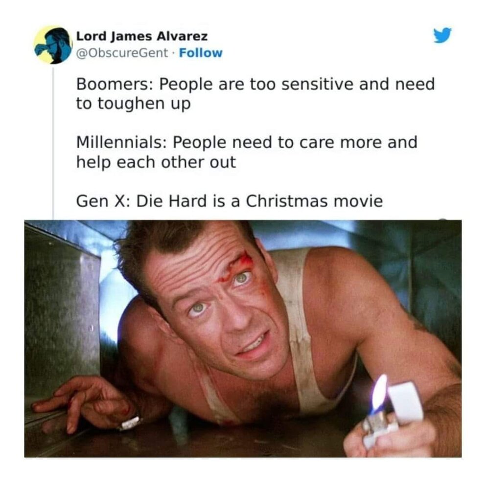Click the lit lighter flame in photo
Screen dimensions: 486x489
[x=380, y=392]
